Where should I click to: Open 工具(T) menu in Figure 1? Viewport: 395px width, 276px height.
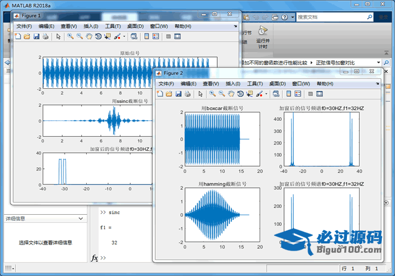(x=113, y=26)
